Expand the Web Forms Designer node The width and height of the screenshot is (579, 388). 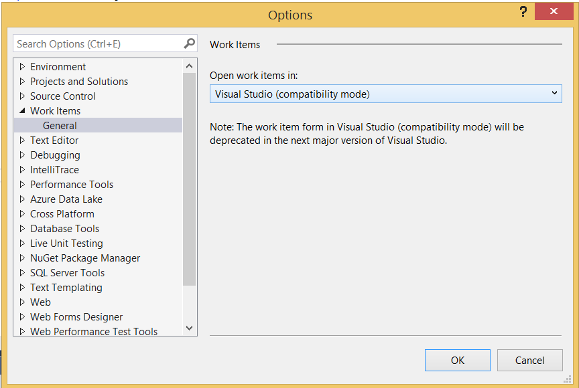21,316
